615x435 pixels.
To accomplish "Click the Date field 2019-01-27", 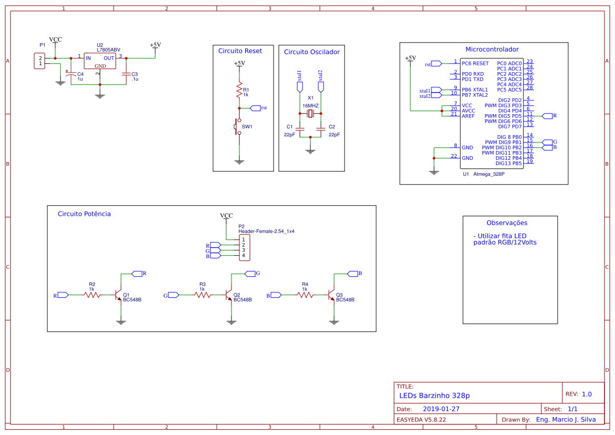I will pos(440,408).
